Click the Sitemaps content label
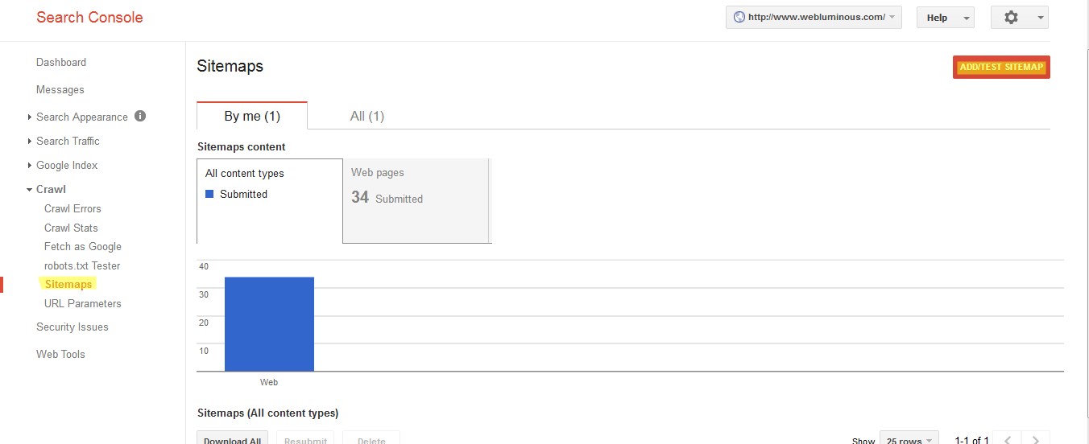The width and height of the screenshot is (1089, 444). tap(242, 146)
